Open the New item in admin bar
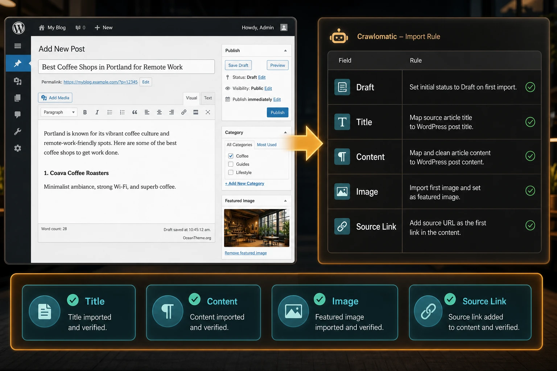557x371 pixels. [x=103, y=28]
